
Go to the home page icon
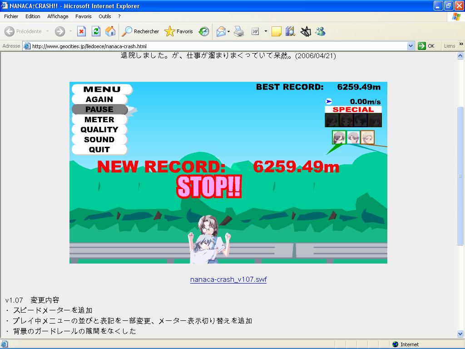pos(110,31)
